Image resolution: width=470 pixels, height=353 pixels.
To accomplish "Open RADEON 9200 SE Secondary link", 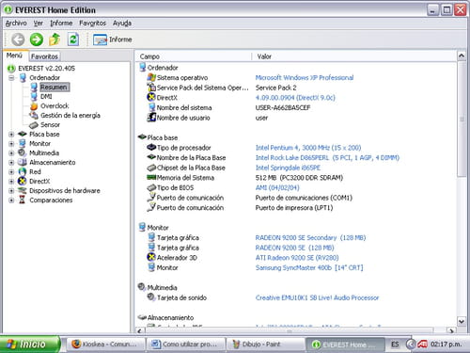I will tap(310, 237).
